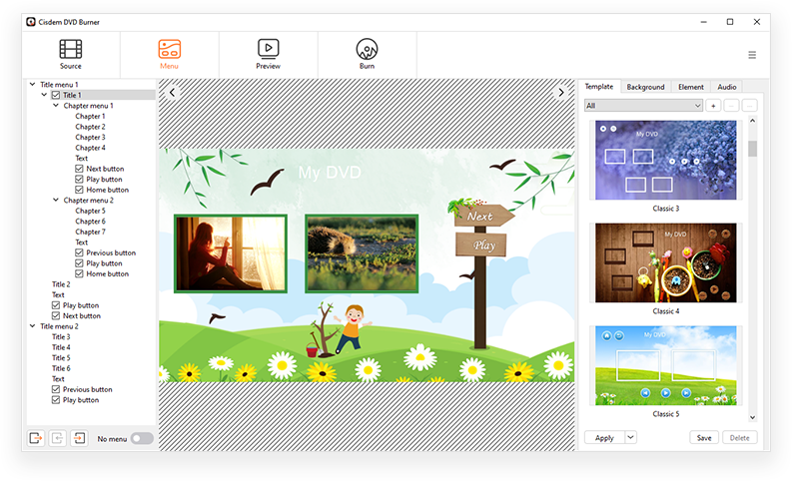Click the Apply button
The height and width of the screenshot is (481, 792).
[x=604, y=437]
